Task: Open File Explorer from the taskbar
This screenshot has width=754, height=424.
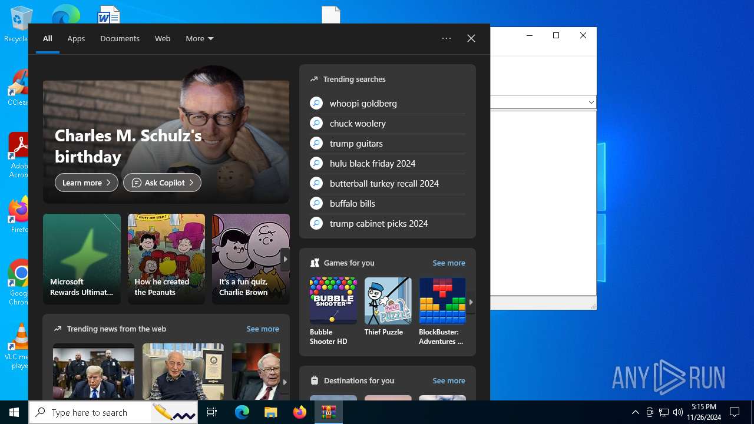Action: [x=271, y=412]
